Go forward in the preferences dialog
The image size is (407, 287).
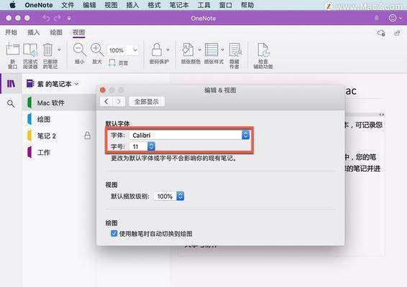click(x=119, y=102)
